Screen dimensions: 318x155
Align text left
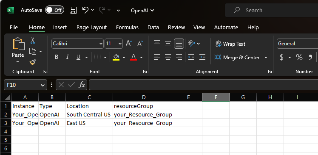[157, 57]
